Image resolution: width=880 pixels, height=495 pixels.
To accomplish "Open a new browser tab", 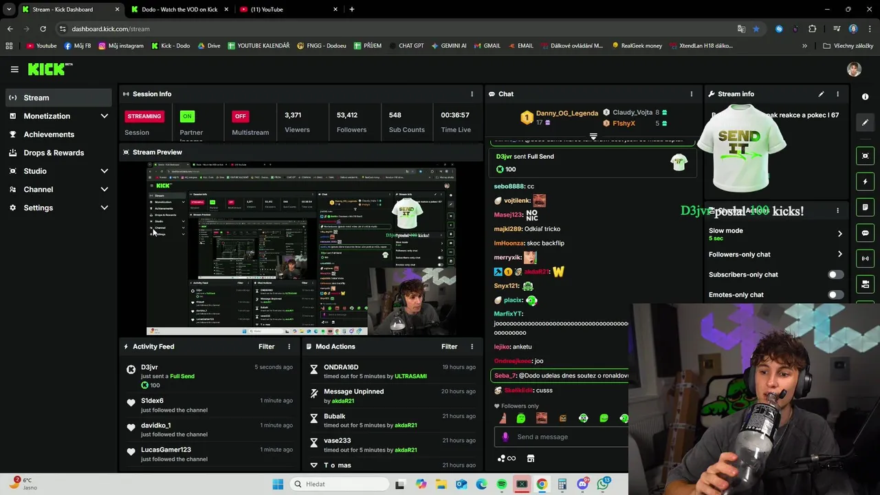I will (x=351, y=10).
